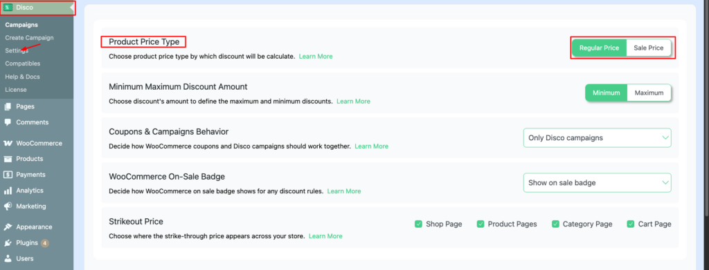The image size is (709, 270).
Task: Click Learn More for Minimum Maximum Discount
Action: pos(353,102)
